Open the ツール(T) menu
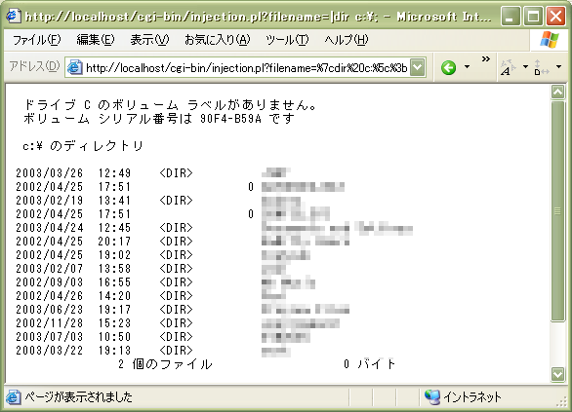Viewport: 572px width, 412px height. (287, 40)
